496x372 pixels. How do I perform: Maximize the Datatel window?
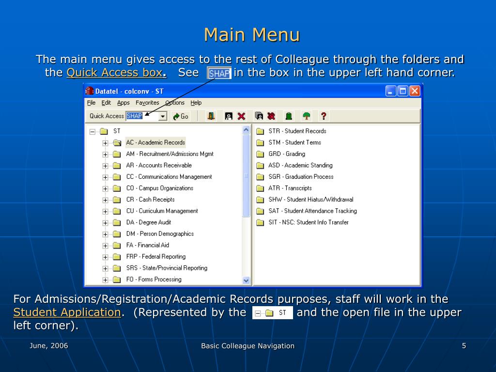[x=403, y=91]
